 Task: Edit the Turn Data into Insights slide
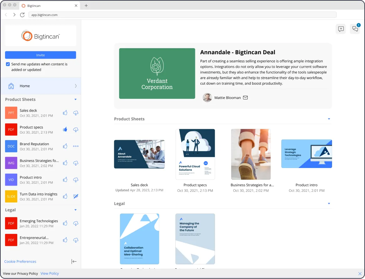coord(76,196)
